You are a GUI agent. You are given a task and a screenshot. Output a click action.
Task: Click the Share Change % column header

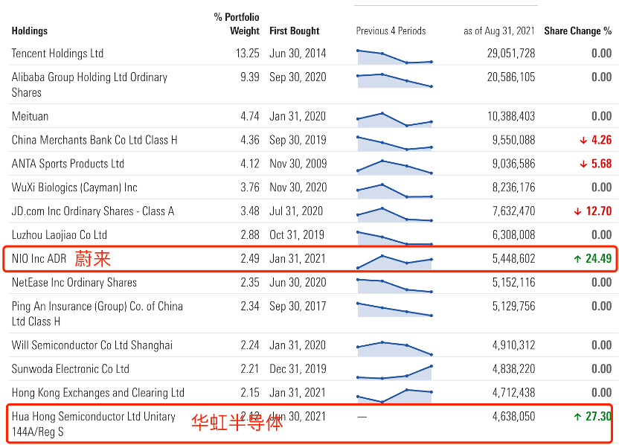click(x=577, y=31)
